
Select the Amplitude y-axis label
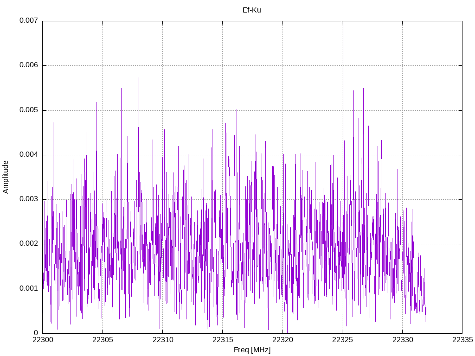point(5,177)
